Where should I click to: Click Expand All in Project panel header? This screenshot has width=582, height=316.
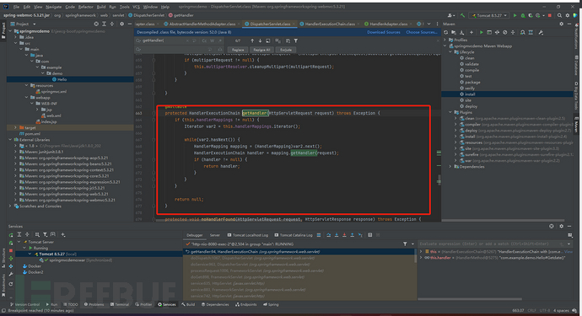click(x=104, y=24)
